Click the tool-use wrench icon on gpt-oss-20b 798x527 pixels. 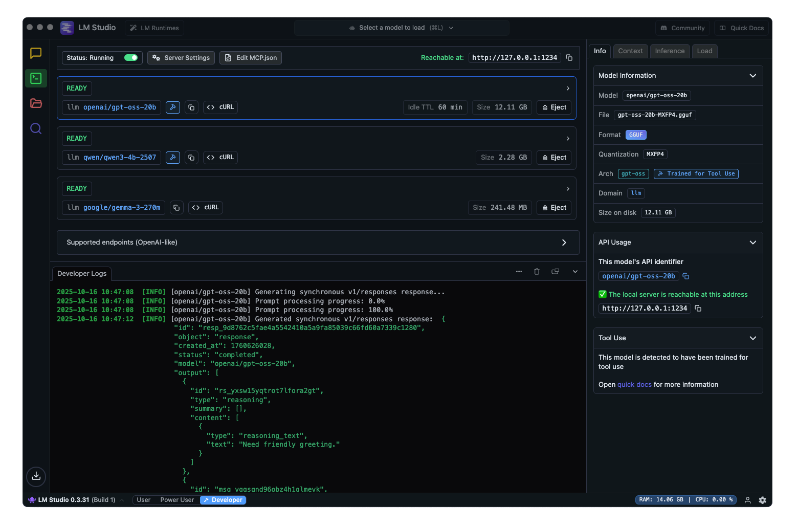coord(172,107)
